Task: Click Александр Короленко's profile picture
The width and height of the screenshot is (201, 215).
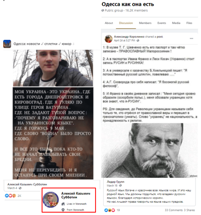Action: pos(109,38)
